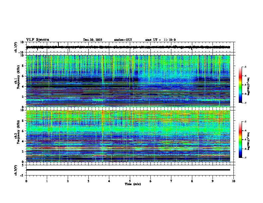Click the ch.3 flat voltage trace
Image resolution: width=263 pixels, height=203 pixels.
(128, 170)
